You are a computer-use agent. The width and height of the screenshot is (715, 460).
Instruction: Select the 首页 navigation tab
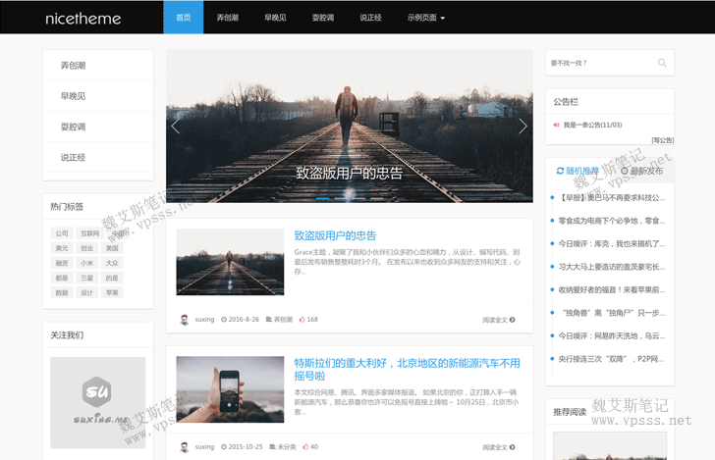click(183, 18)
